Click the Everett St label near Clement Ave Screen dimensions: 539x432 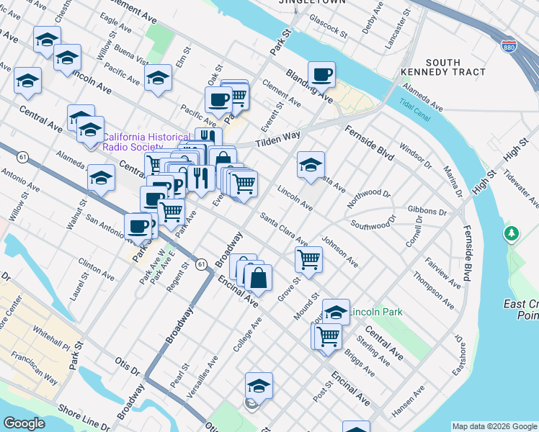pyautogui.click(x=272, y=117)
